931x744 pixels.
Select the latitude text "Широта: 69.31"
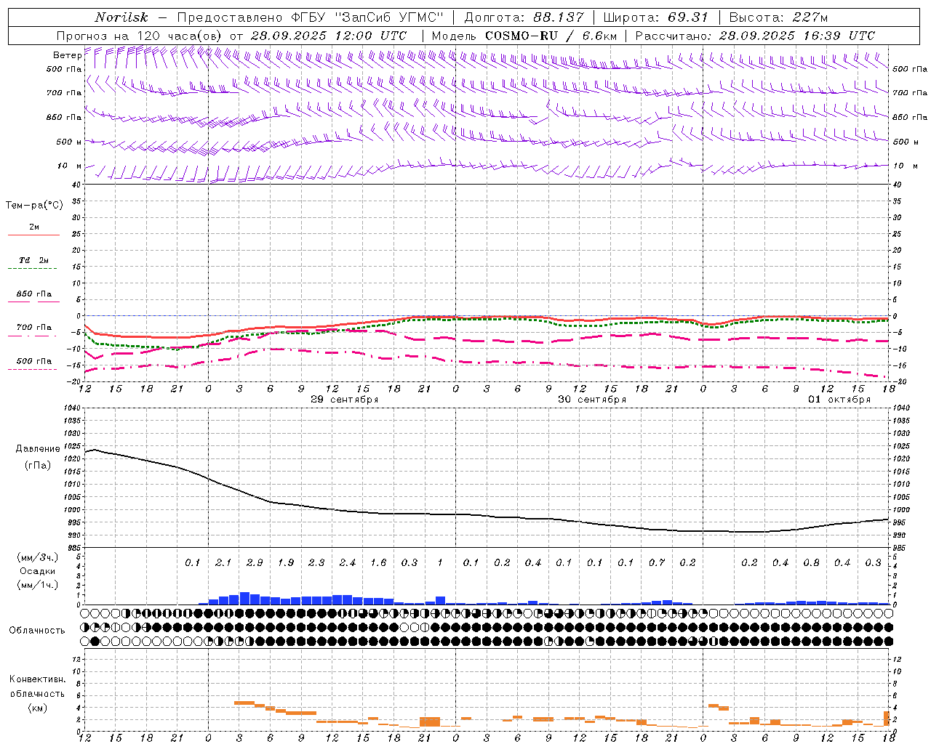tap(656, 17)
